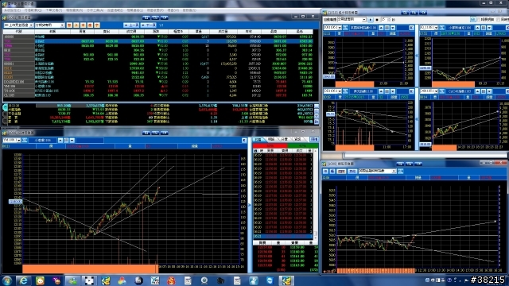Click the splitter arrow between the two upper mini charts
509x286 pixels.
(417, 56)
